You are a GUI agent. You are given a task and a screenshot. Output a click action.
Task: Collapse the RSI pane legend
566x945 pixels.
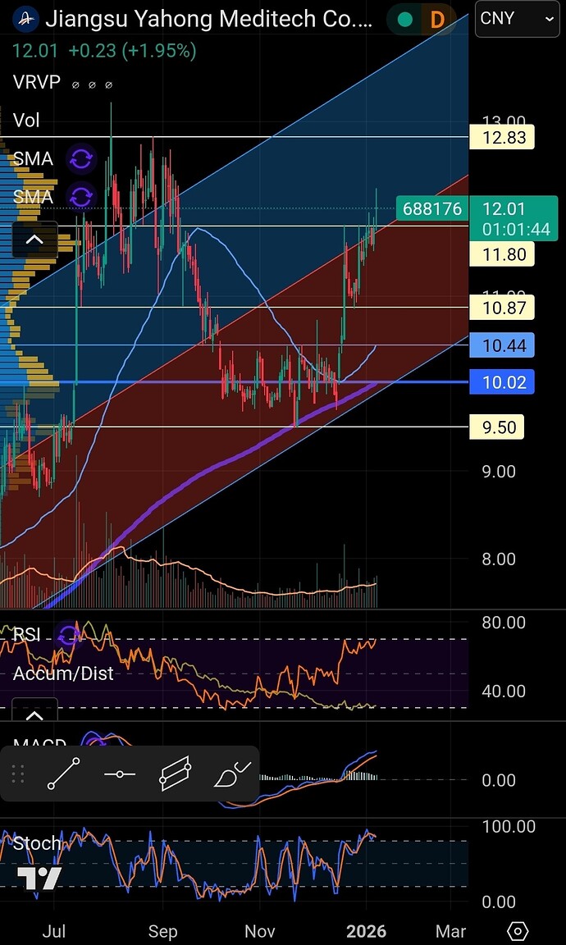point(35,711)
